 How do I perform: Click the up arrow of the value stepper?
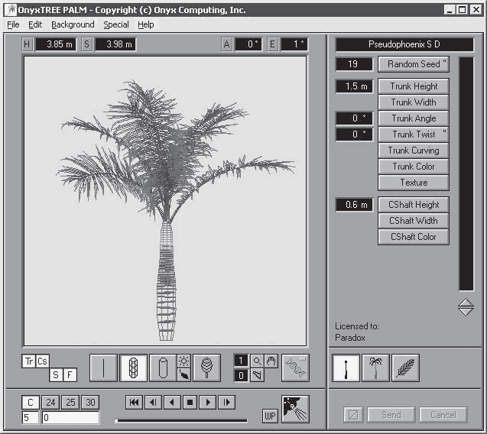[x=466, y=303]
